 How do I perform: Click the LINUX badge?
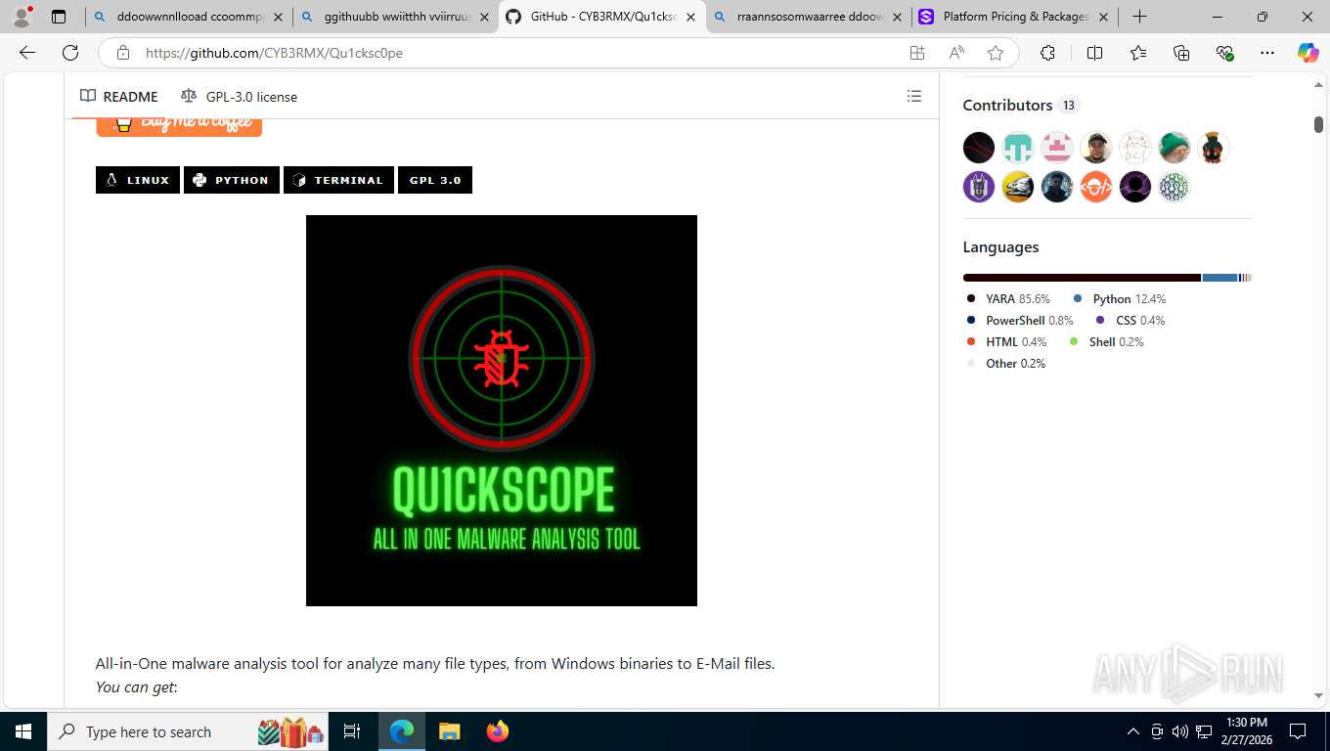pos(138,180)
